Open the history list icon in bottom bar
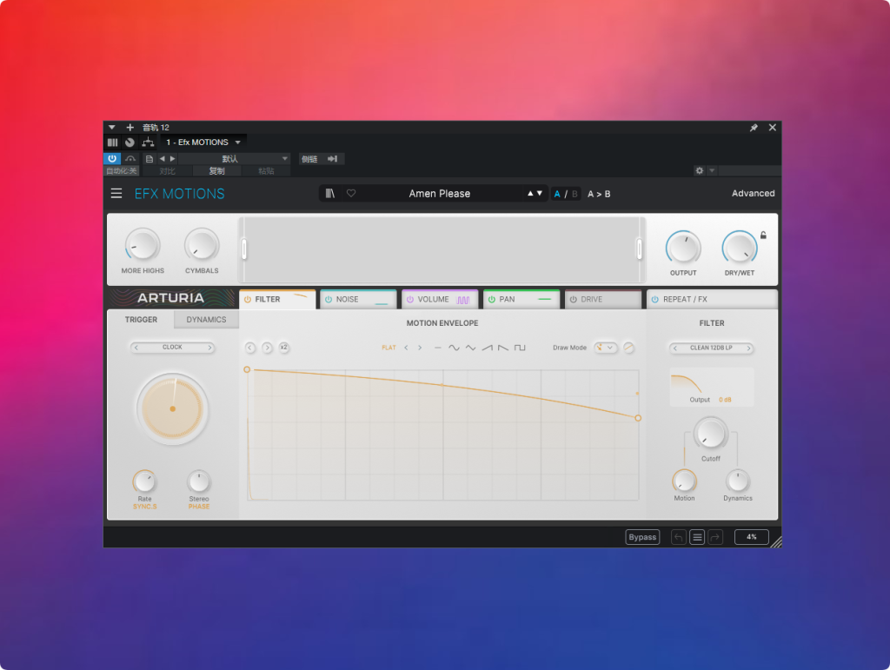Viewport: 890px width, 670px height. point(697,537)
